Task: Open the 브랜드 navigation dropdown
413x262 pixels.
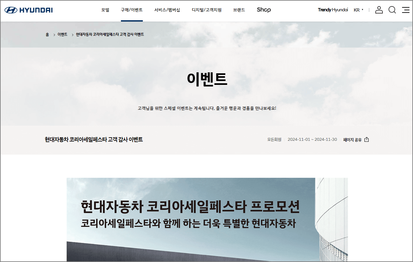Action: [x=239, y=10]
